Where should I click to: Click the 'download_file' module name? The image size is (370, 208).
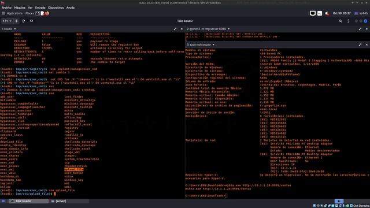(x=12, y=142)
